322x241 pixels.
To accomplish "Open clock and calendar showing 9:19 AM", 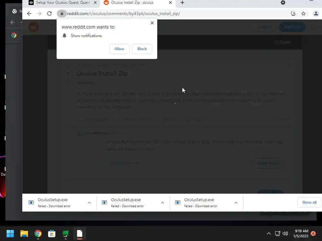I will (301, 233).
